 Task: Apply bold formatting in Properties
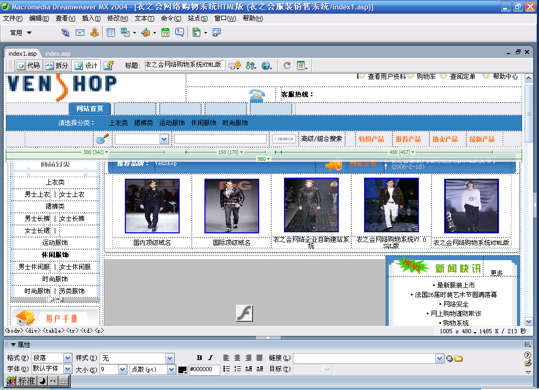click(199, 358)
